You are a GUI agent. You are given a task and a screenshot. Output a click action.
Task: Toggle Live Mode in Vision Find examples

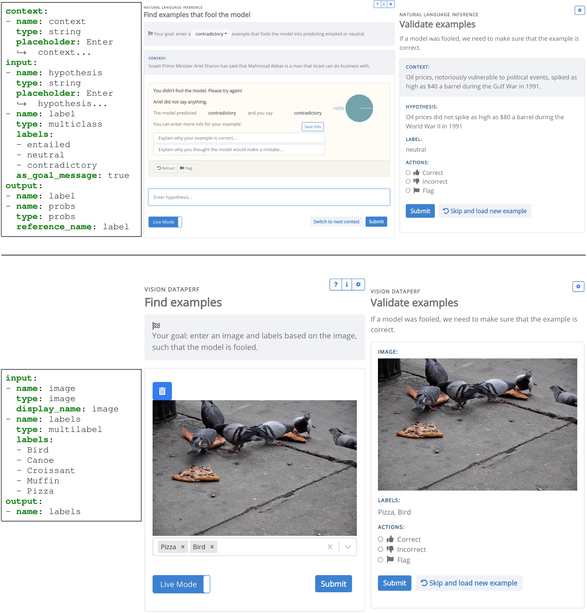tap(181, 584)
